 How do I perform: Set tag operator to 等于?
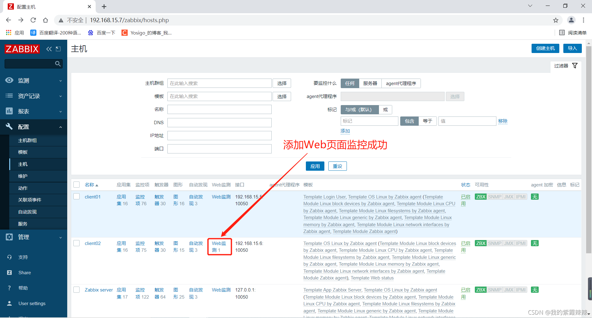[x=427, y=121]
